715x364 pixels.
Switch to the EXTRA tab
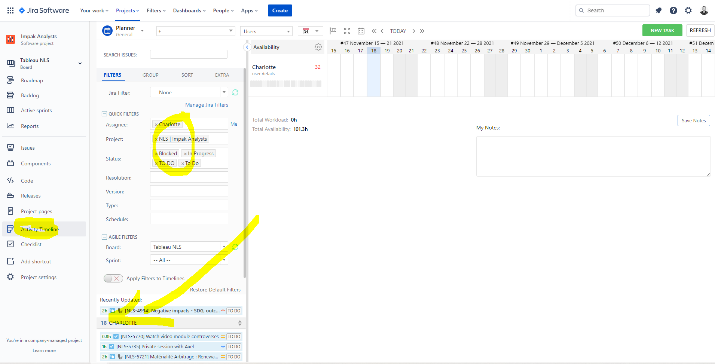click(x=222, y=75)
